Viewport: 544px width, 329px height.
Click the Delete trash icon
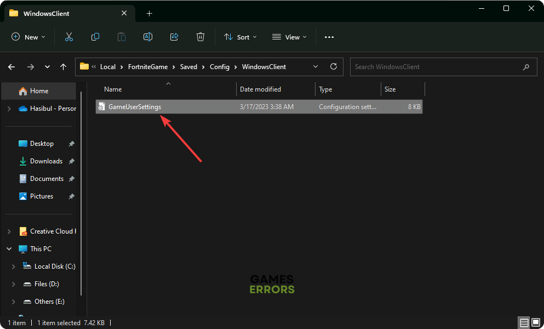click(201, 37)
